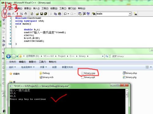
Task: Click the Insert/Remove Breakpoint hand icon
Action: pyautogui.click(x=26, y=14)
